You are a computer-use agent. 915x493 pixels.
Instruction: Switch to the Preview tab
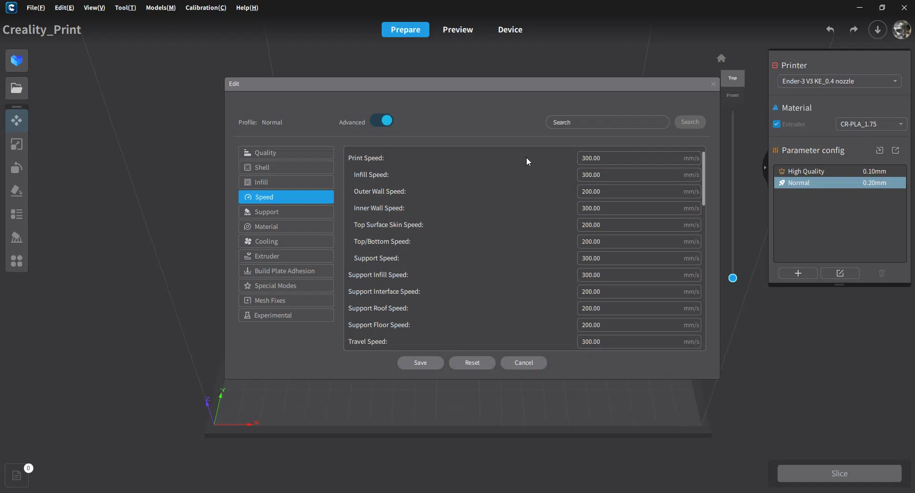tap(458, 30)
